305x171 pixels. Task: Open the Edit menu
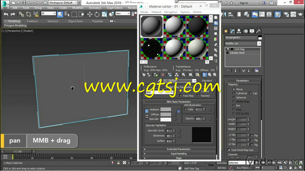15,8
